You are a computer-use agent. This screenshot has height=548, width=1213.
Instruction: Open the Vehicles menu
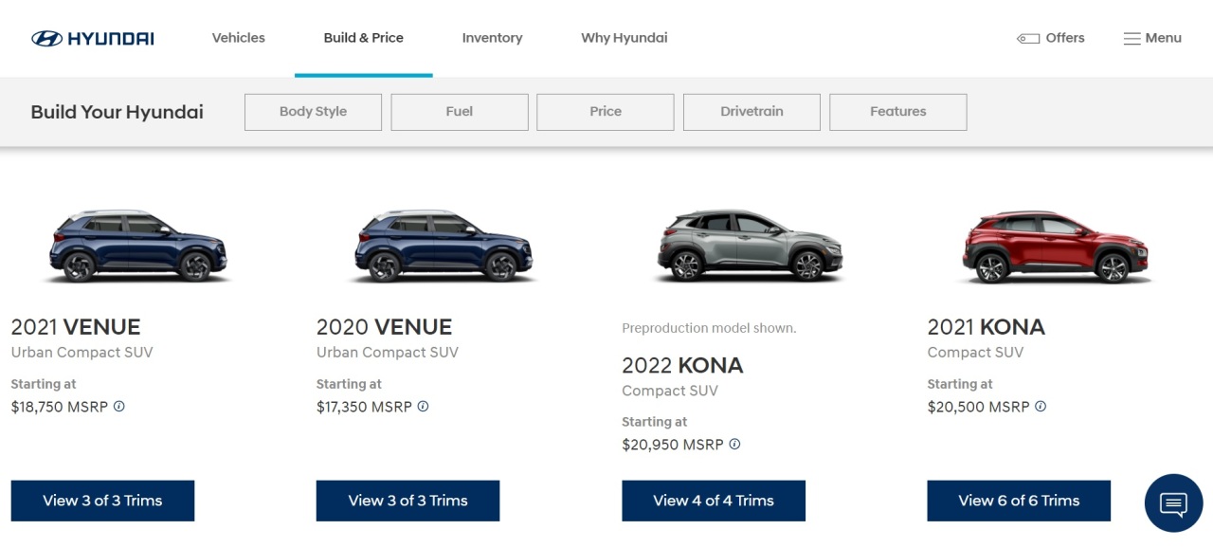tap(239, 38)
